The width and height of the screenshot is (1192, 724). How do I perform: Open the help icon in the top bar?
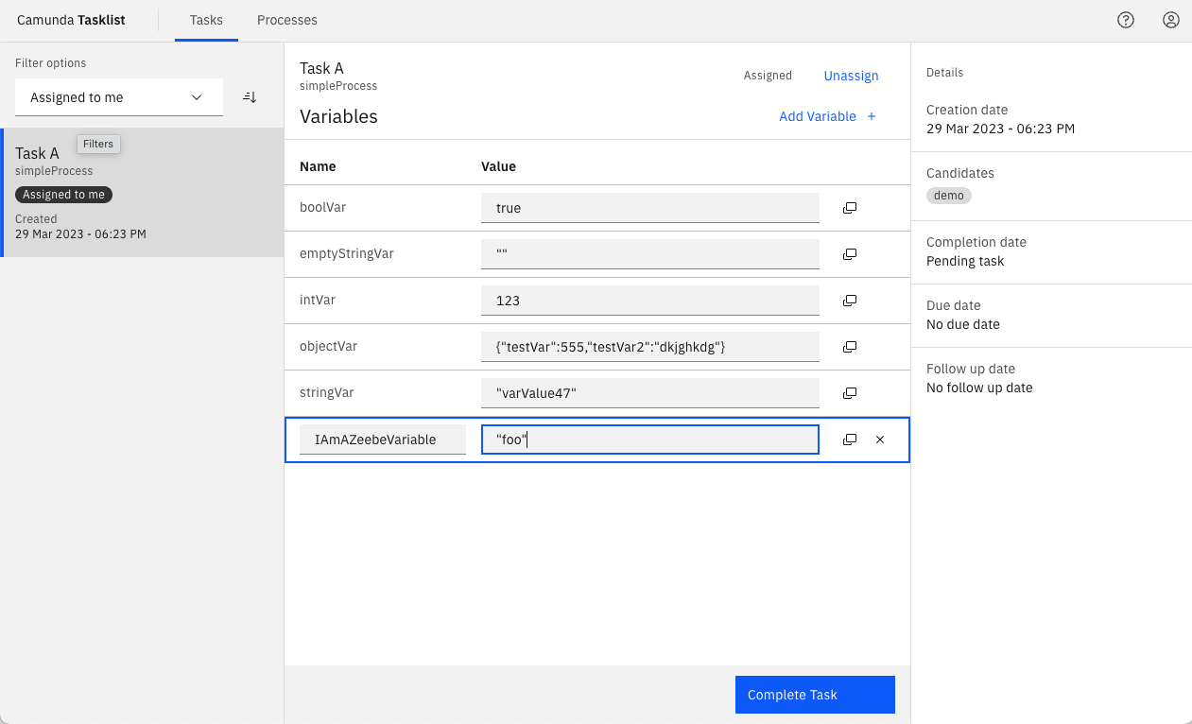click(x=1125, y=19)
